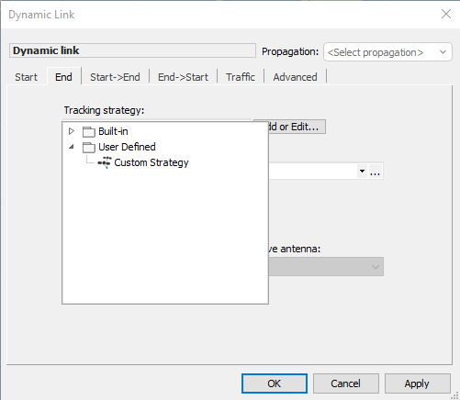Switch to the Start tab
Viewport: 460px width, 400px height.
point(27,77)
